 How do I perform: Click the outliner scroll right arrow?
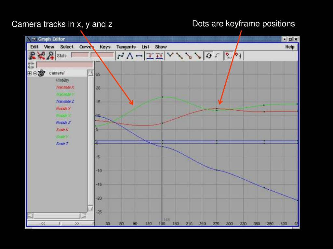click(83, 216)
